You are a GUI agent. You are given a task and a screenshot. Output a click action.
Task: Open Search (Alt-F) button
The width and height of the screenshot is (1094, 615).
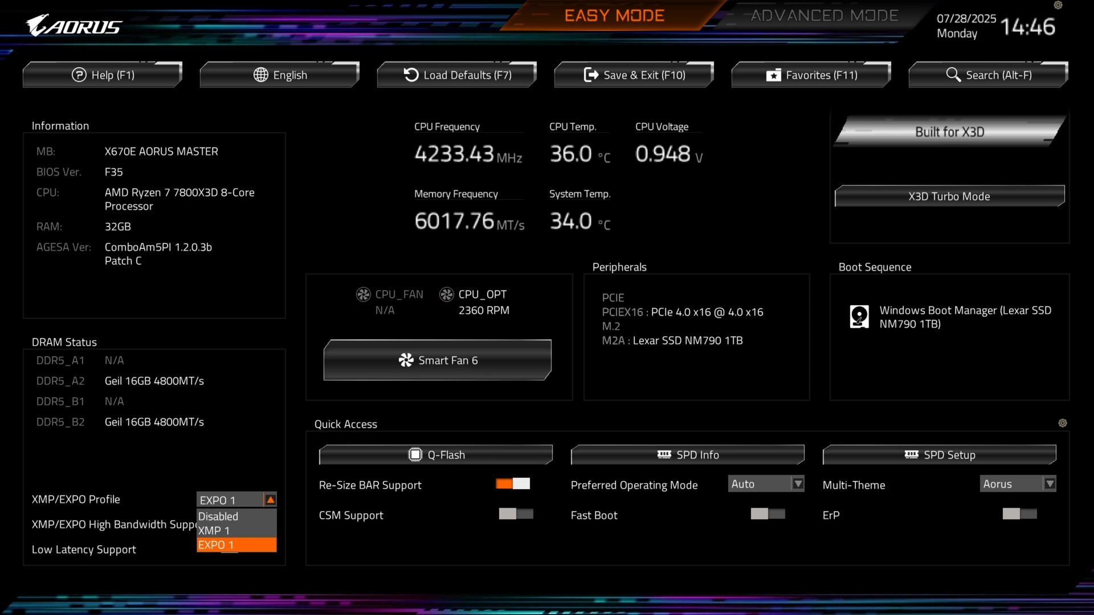[x=989, y=75]
